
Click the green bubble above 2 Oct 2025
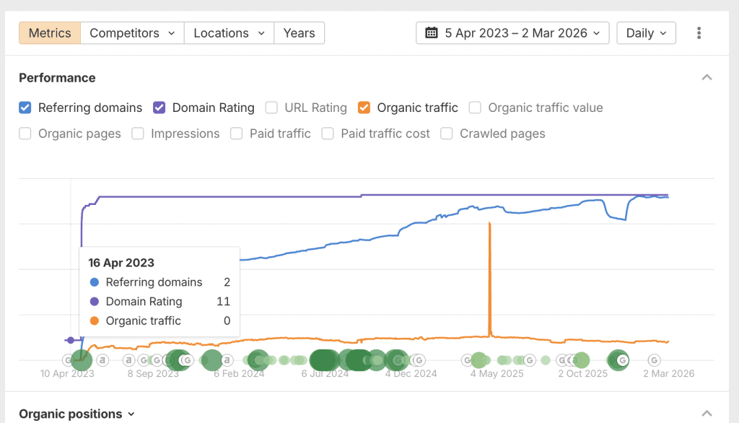click(582, 360)
